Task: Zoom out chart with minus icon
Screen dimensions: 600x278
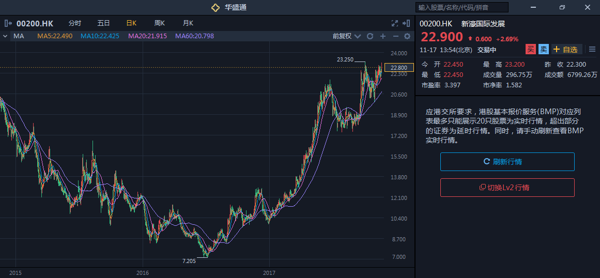Action: pyautogui.click(x=396, y=36)
